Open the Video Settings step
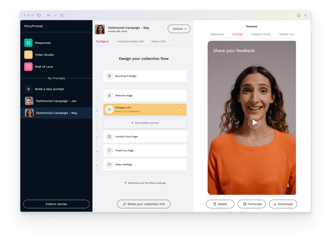The height and width of the screenshot is (242, 331). pyautogui.click(x=145, y=164)
